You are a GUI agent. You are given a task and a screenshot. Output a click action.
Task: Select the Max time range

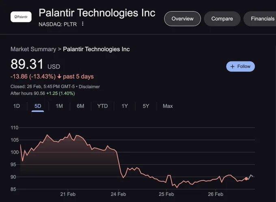click(x=168, y=106)
